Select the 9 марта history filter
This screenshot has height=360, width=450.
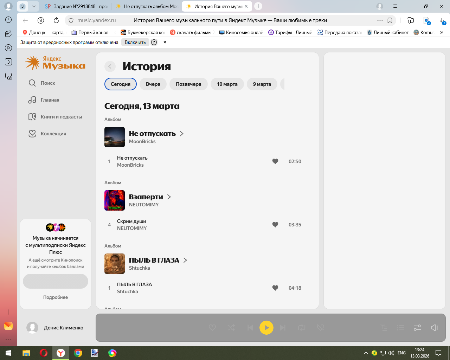(262, 84)
